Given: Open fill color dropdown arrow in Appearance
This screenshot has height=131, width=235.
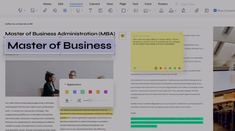Looking at the screenshot, I should point(71,101).
